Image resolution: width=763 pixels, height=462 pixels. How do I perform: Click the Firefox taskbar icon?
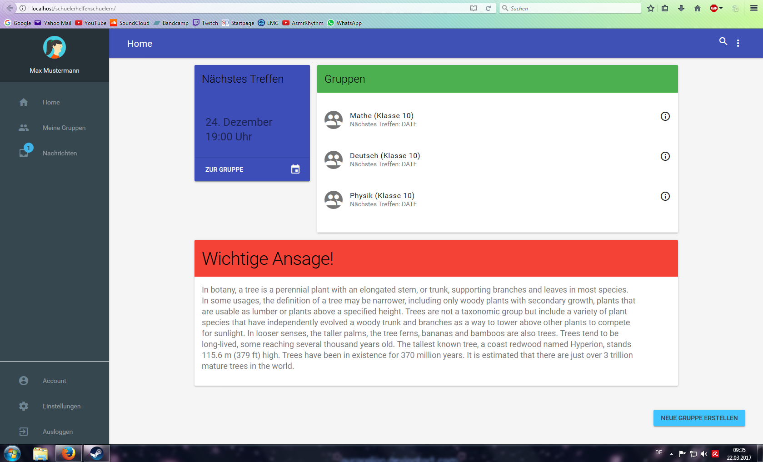point(69,453)
